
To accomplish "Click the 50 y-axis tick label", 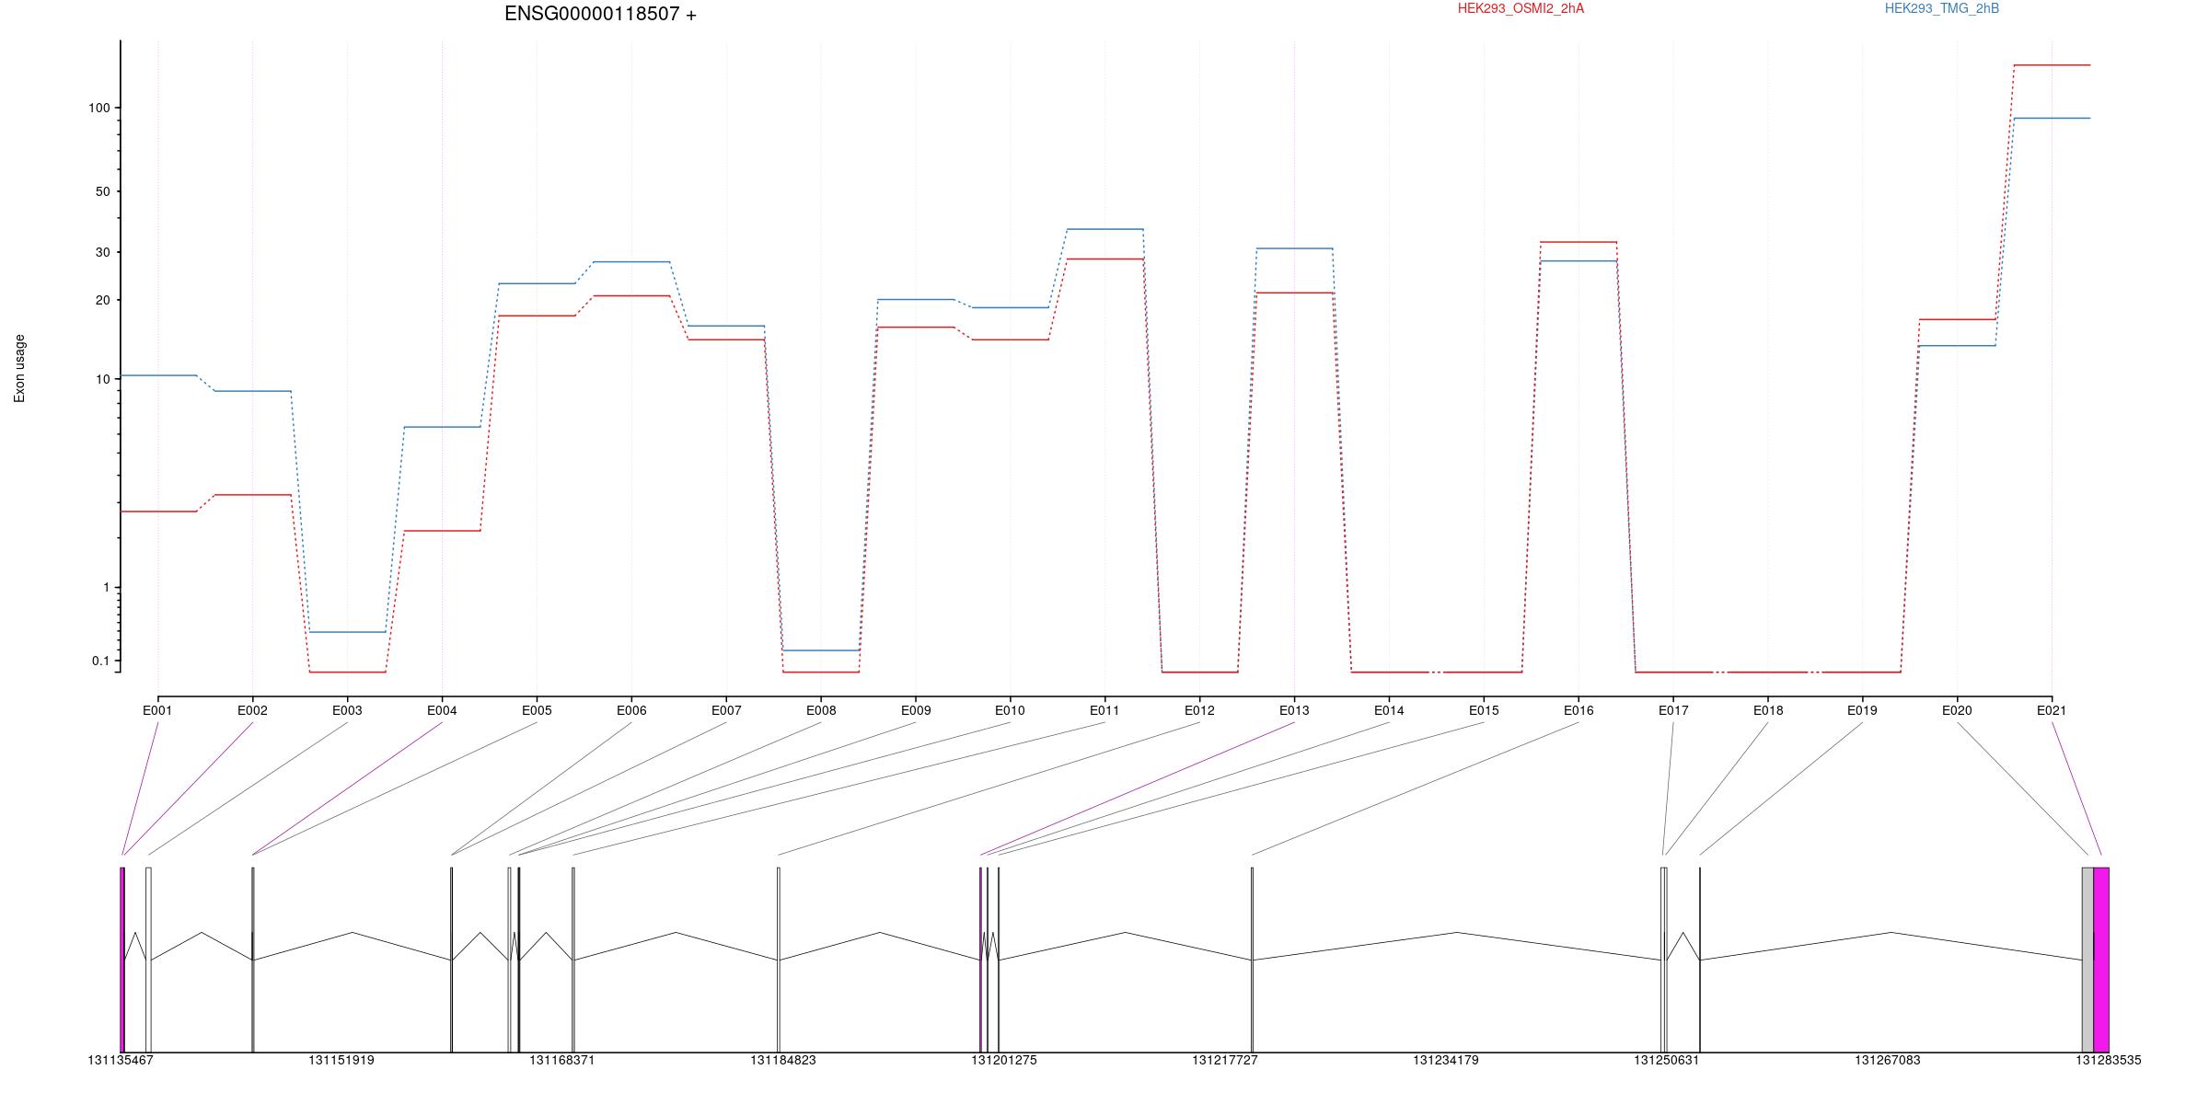I will point(102,191).
